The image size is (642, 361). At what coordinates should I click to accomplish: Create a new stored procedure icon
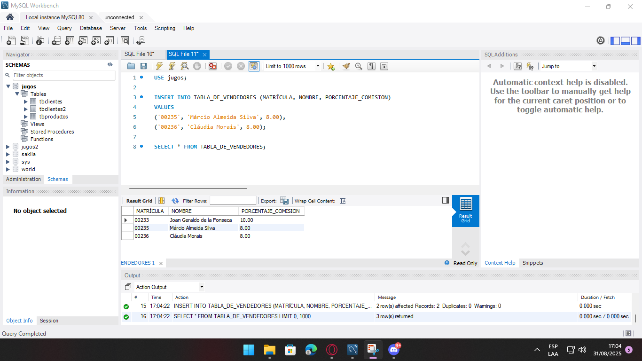coord(96,41)
